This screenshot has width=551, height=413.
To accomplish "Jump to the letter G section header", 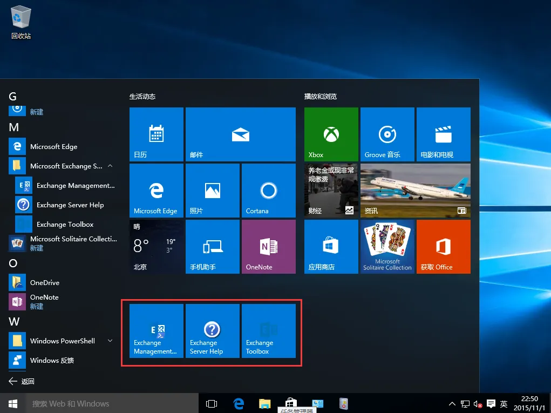I will pos(12,96).
